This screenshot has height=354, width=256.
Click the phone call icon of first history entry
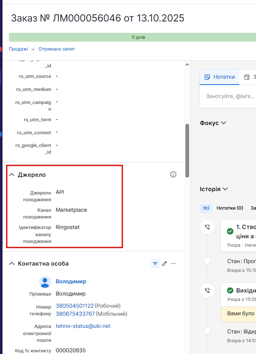click(x=207, y=227)
